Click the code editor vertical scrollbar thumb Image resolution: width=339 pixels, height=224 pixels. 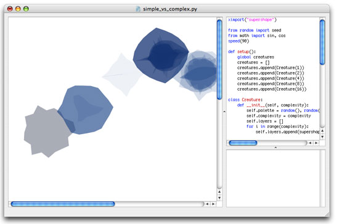pyautogui.click(x=322, y=42)
